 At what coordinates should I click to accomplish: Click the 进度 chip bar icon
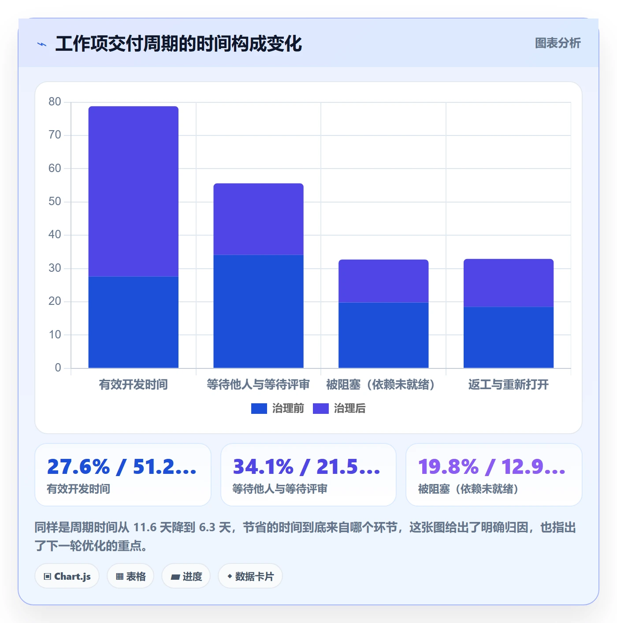coord(175,577)
